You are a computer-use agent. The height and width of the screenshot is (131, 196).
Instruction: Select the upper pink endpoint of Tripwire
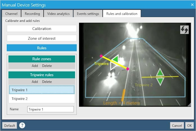click(101, 56)
